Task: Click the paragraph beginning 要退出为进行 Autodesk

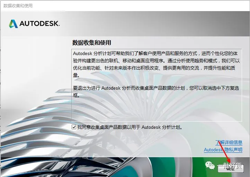Action: pyautogui.click(x=156, y=91)
